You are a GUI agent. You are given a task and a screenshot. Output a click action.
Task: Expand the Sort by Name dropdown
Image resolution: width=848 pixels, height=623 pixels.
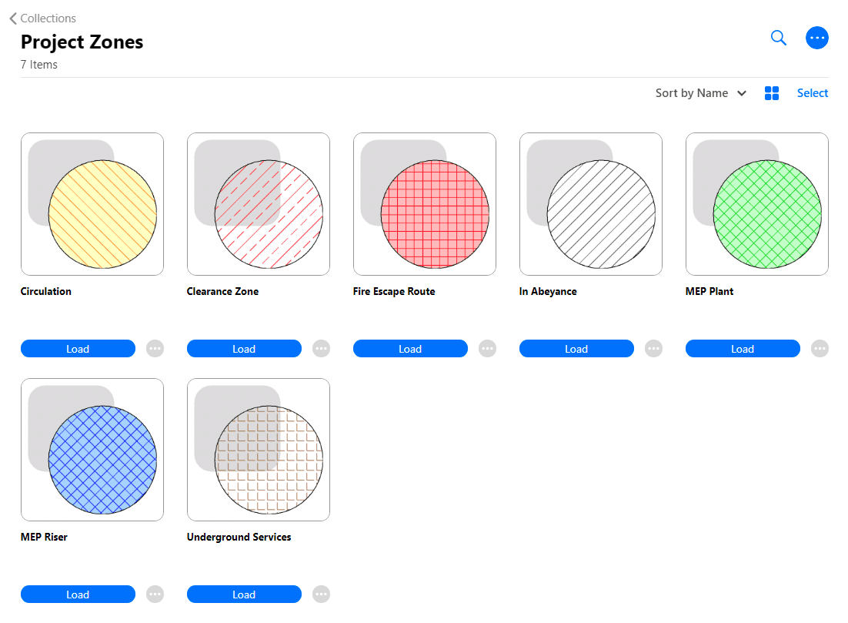click(701, 92)
